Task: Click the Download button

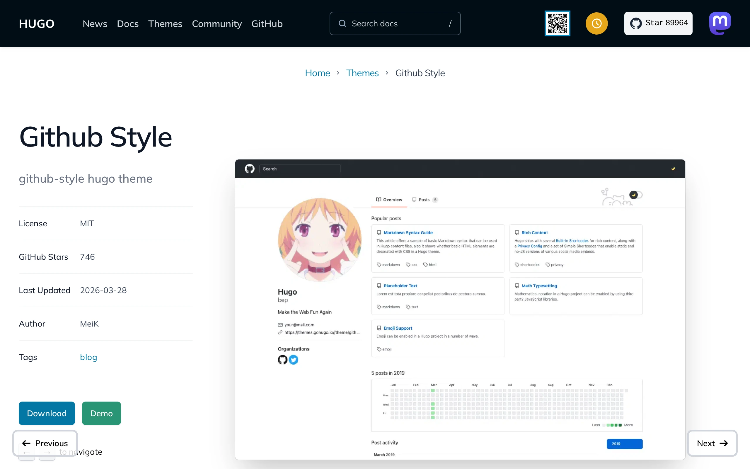Action: [47, 413]
